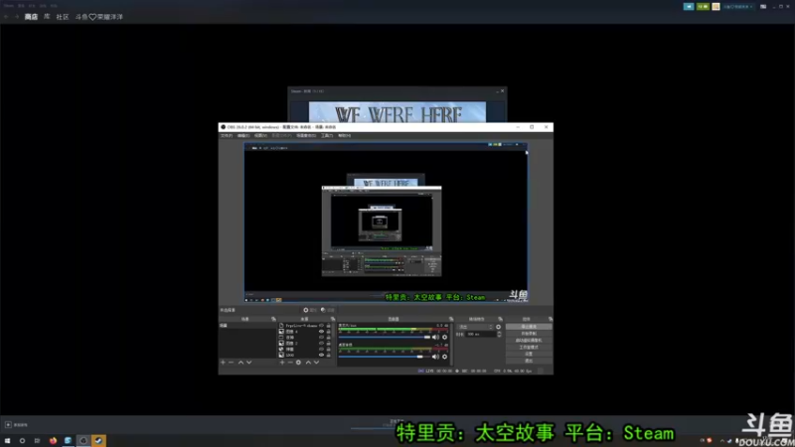Switch to Steam from the taskbar icon
795x447 pixels.
point(98,440)
